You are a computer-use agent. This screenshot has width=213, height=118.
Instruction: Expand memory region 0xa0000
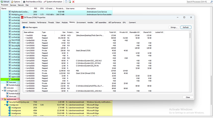(25, 35)
